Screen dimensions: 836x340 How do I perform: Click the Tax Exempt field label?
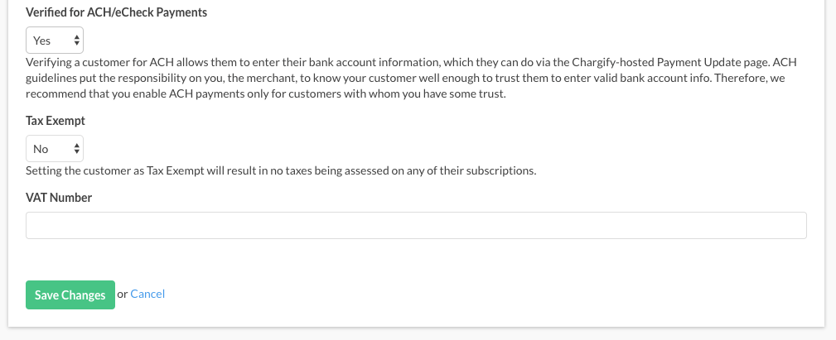56,121
